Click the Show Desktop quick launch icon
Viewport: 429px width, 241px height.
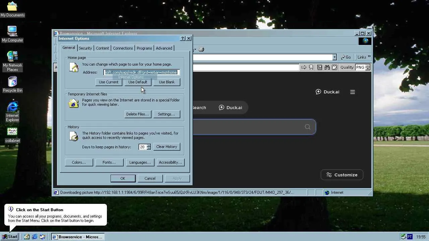point(27,237)
